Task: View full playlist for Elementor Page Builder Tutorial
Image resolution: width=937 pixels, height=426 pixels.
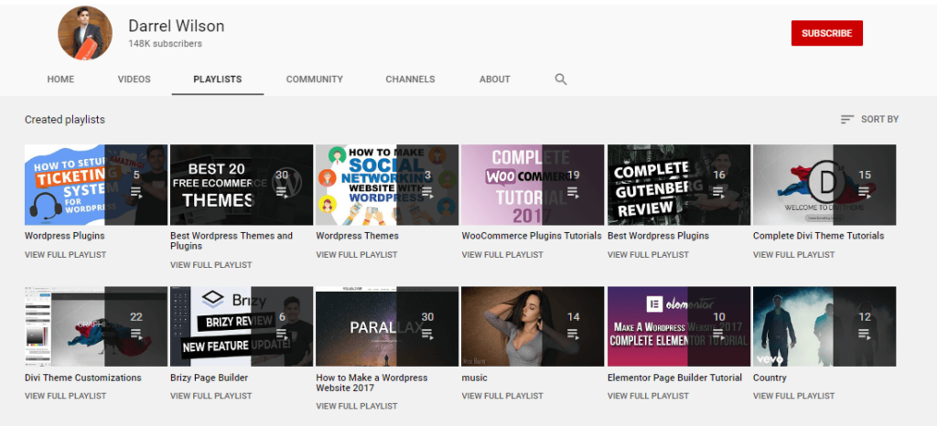Action: 649,396
